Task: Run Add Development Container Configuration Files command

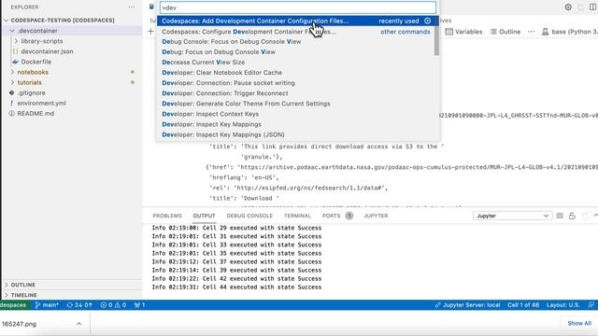Action: [298, 21]
